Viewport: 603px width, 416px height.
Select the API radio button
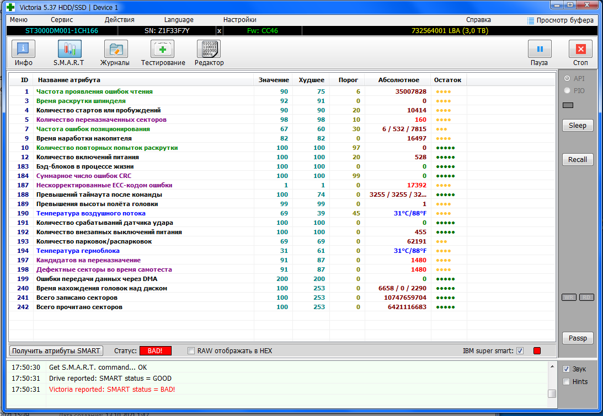pos(567,78)
